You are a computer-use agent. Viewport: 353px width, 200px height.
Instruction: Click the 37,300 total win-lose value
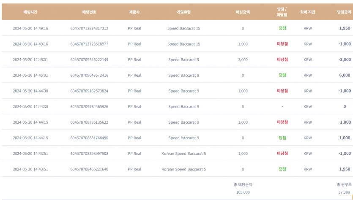click(x=344, y=192)
